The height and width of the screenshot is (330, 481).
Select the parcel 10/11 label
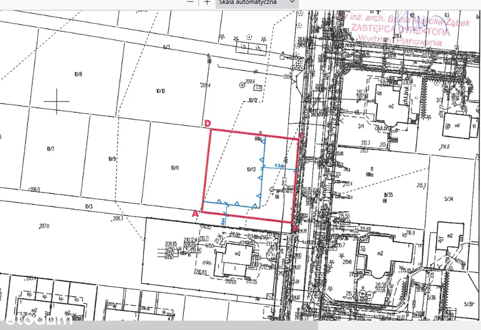[x=175, y=168]
